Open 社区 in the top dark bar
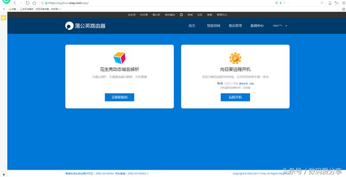The width and height of the screenshot is (346, 177). click(x=200, y=15)
